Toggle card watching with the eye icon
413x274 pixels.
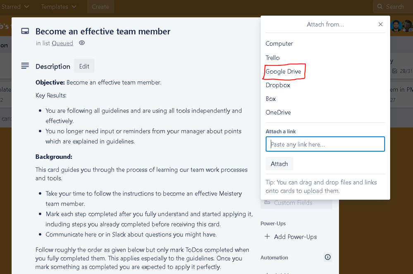tap(82, 43)
